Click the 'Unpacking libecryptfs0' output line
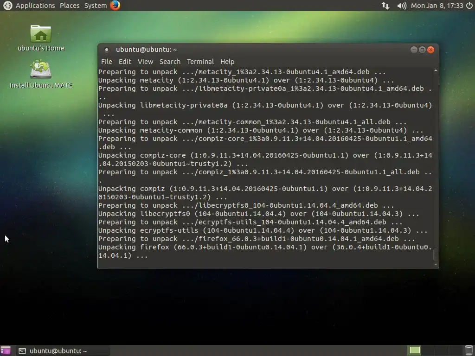 (x=259, y=214)
